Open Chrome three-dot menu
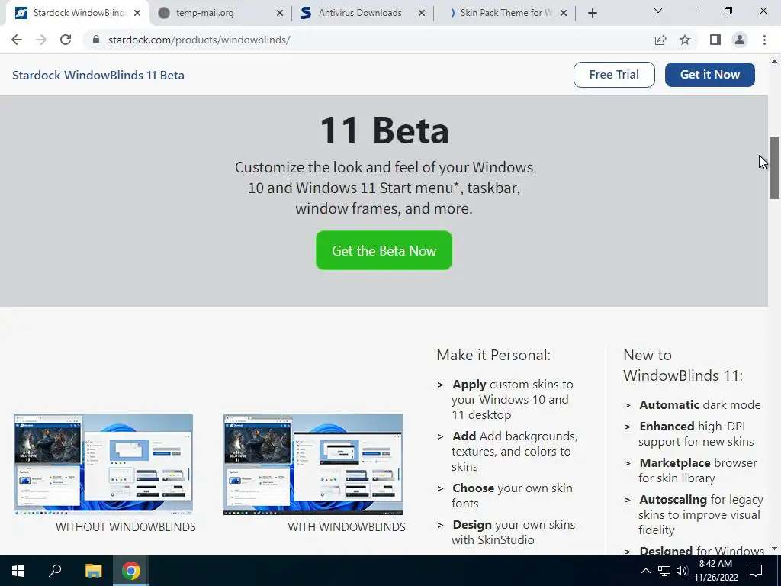The width and height of the screenshot is (781, 586). click(x=764, y=40)
